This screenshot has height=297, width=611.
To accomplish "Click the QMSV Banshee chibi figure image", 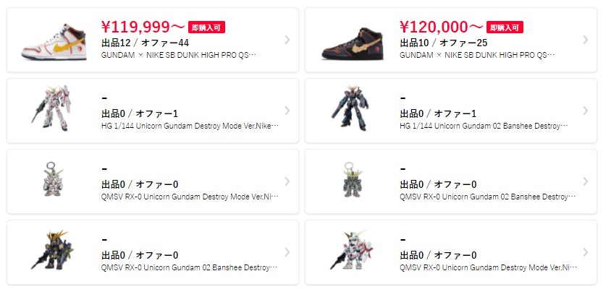I will (x=50, y=251).
